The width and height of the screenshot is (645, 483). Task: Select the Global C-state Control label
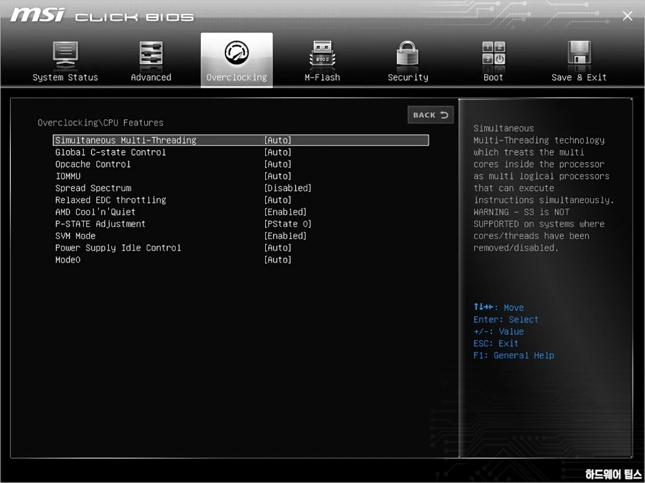[x=111, y=152]
